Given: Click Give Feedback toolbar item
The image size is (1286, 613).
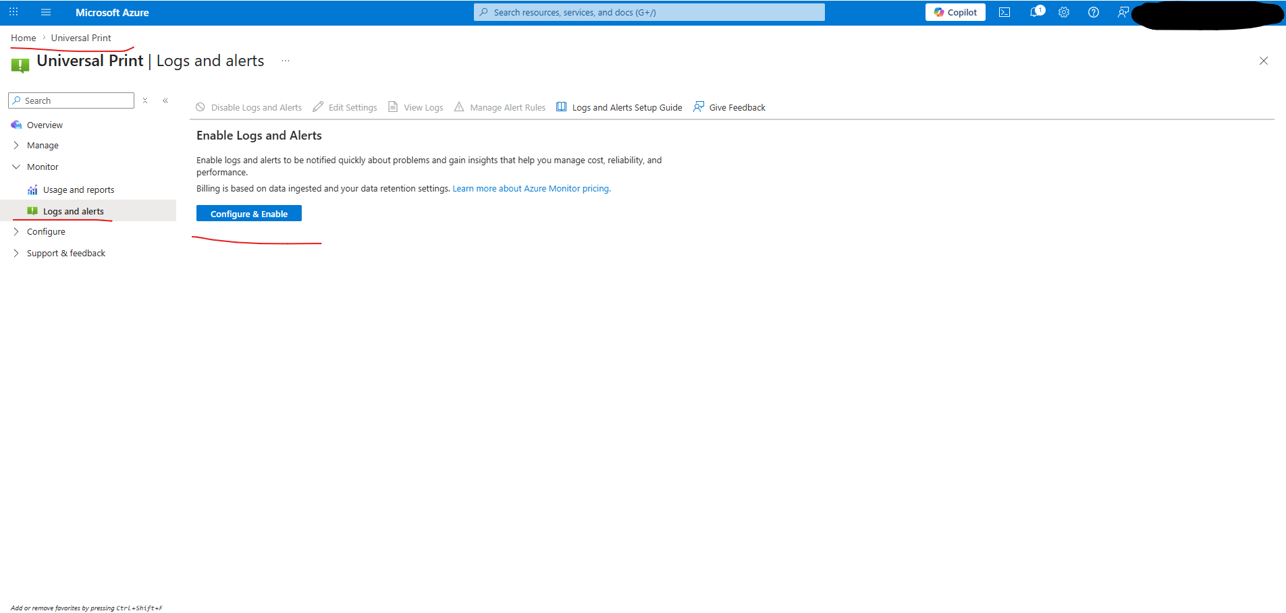Looking at the screenshot, I should point(729,107).
